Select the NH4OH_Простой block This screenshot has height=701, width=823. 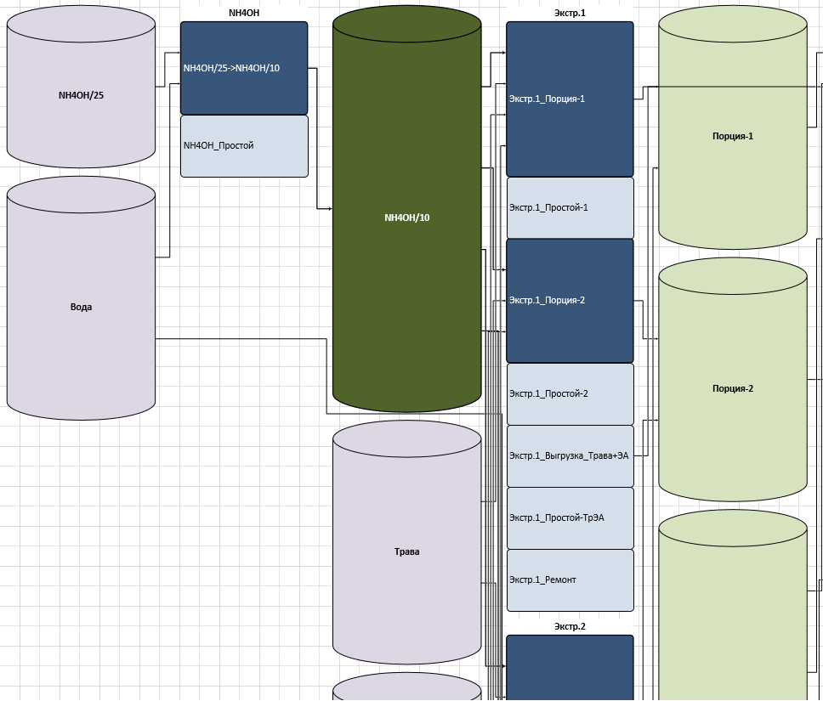[x=244, y=146]
